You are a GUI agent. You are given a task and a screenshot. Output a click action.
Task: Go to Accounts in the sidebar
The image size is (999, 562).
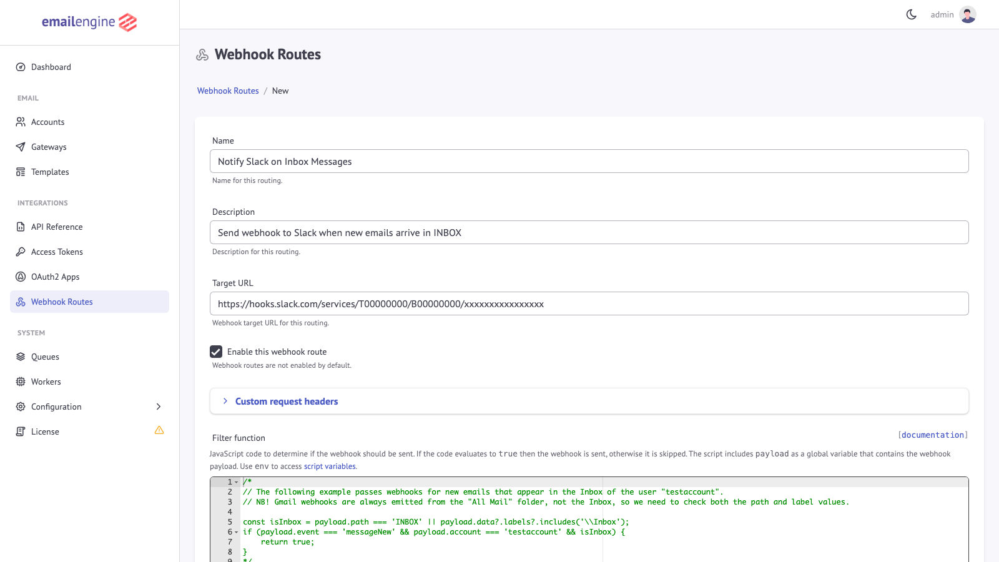[x=89, y=122]
